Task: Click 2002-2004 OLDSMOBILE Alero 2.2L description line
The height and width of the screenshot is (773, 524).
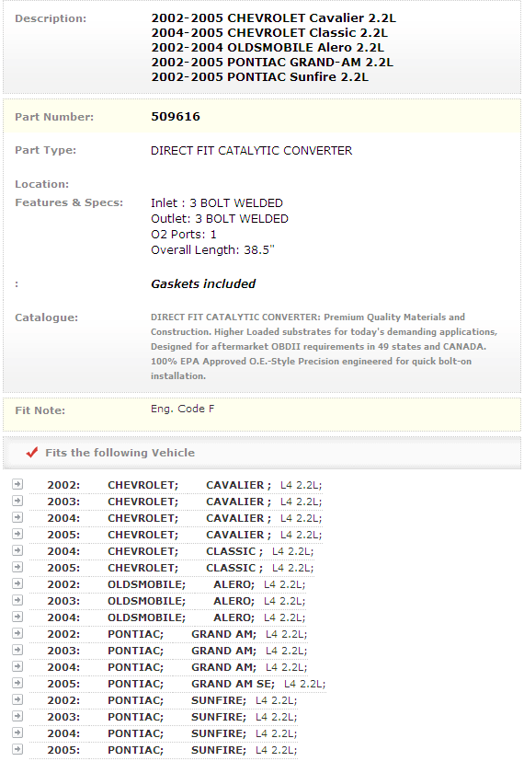Action: [x=268, y=48]
